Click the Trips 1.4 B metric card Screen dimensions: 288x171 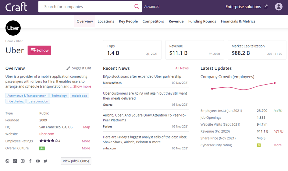pos(132,50)
